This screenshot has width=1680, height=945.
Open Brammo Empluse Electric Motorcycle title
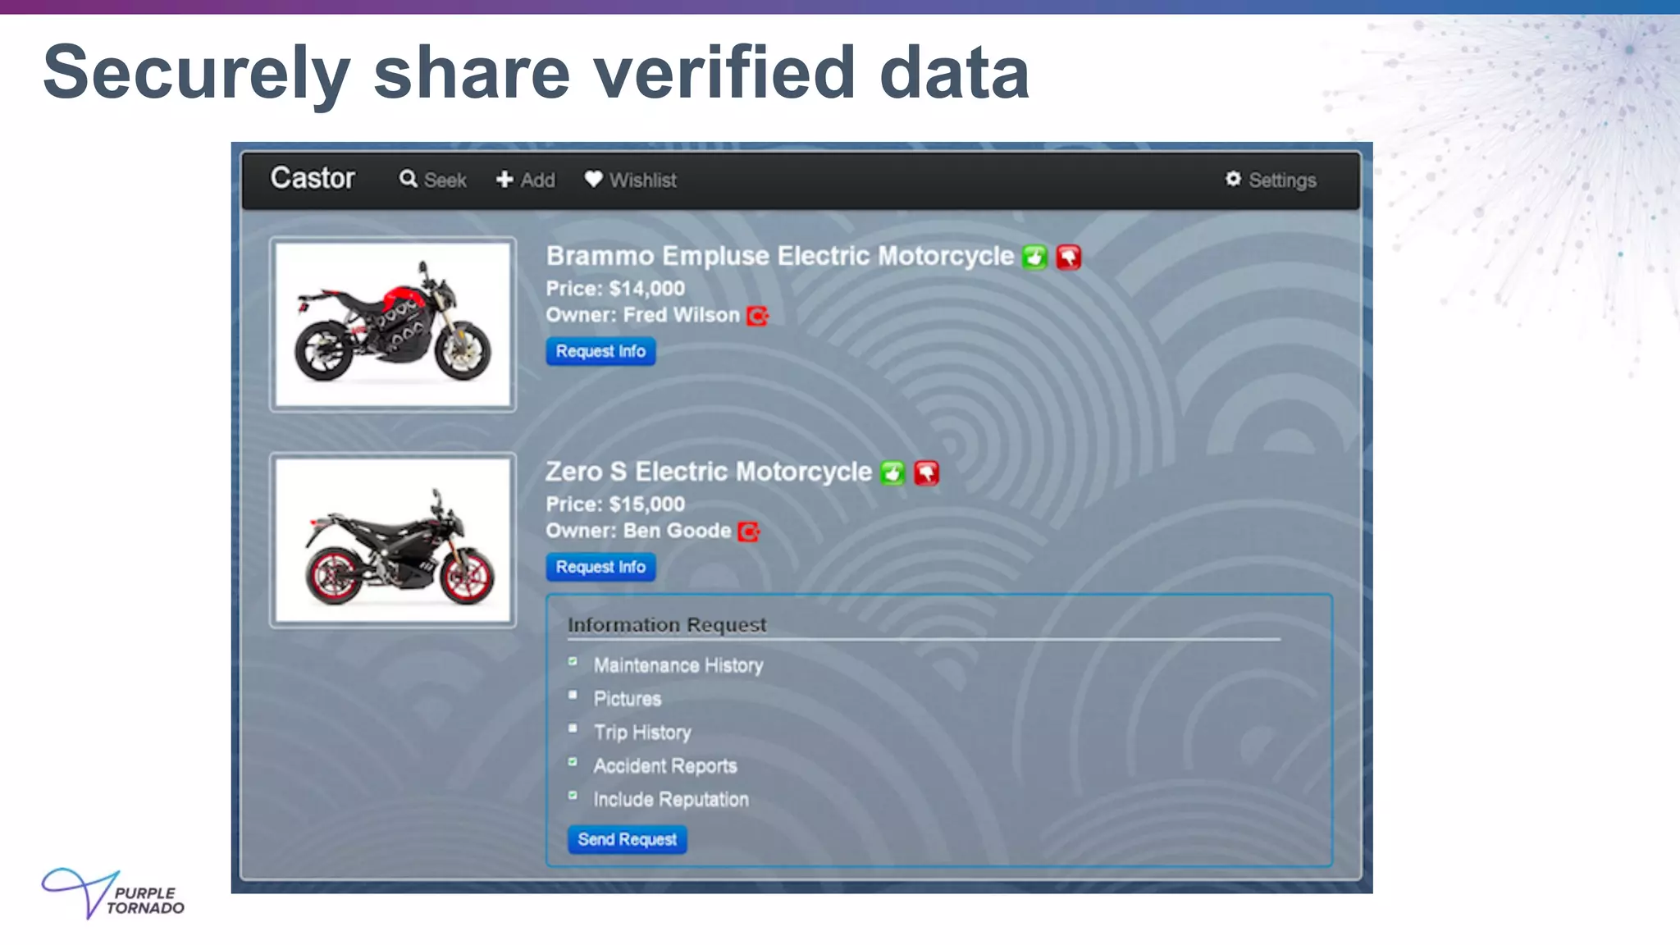pos(780,256)
